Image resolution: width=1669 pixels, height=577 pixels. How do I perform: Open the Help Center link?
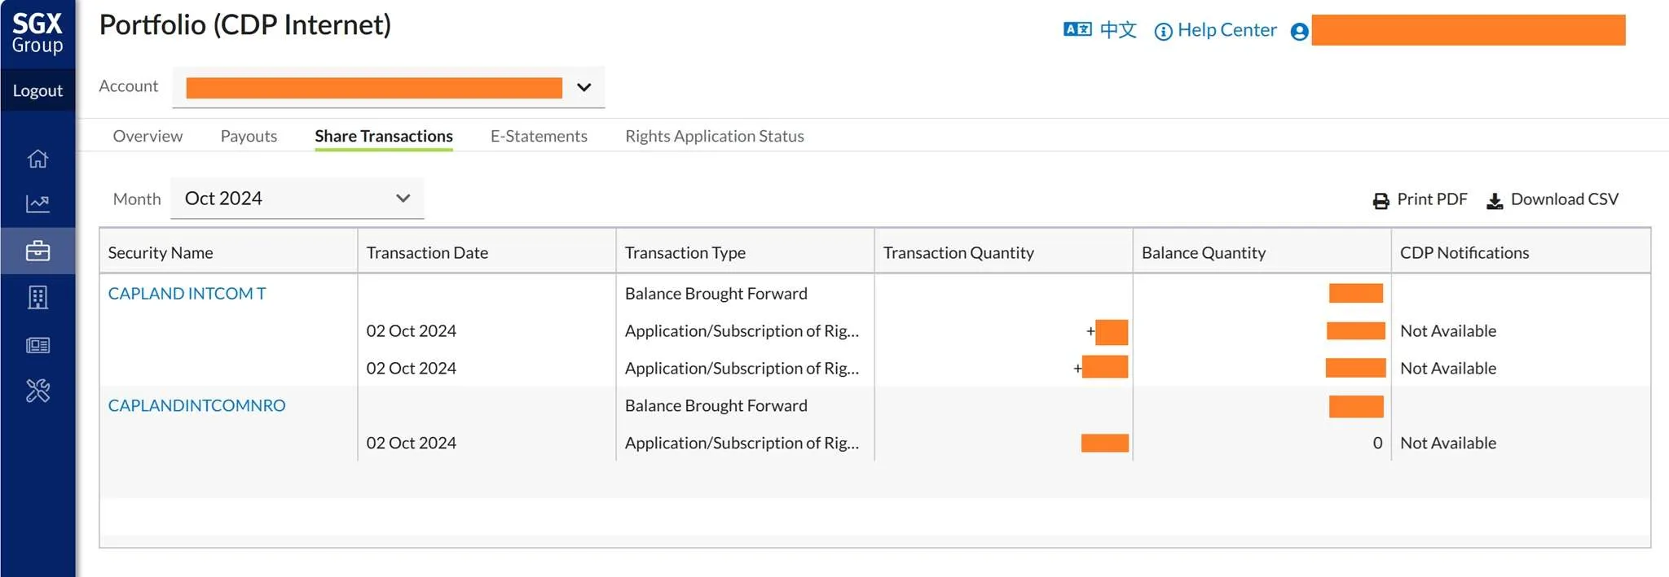1216,30
